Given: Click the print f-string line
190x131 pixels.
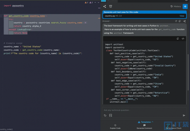Looking at the screenshot, I should pos(43,54).
